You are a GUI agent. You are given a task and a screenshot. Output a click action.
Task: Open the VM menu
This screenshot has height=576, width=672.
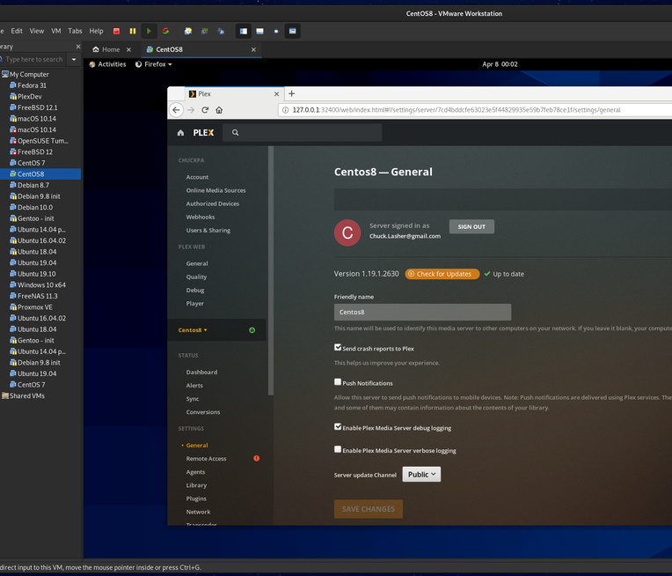click(x=55, y=31)
